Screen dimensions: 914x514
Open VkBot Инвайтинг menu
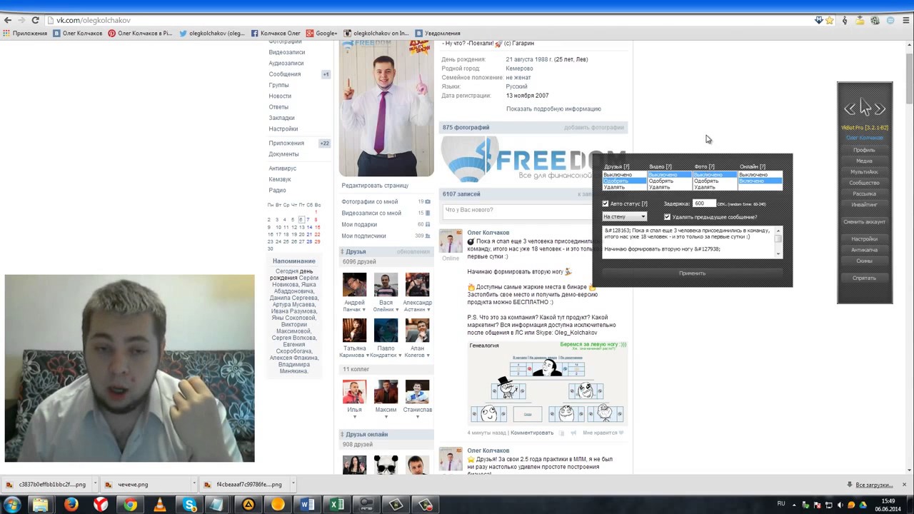[864, 205]
